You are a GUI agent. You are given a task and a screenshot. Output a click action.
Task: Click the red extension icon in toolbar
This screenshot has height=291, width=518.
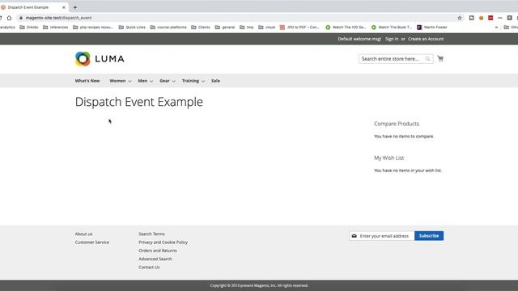coord(490,18)
